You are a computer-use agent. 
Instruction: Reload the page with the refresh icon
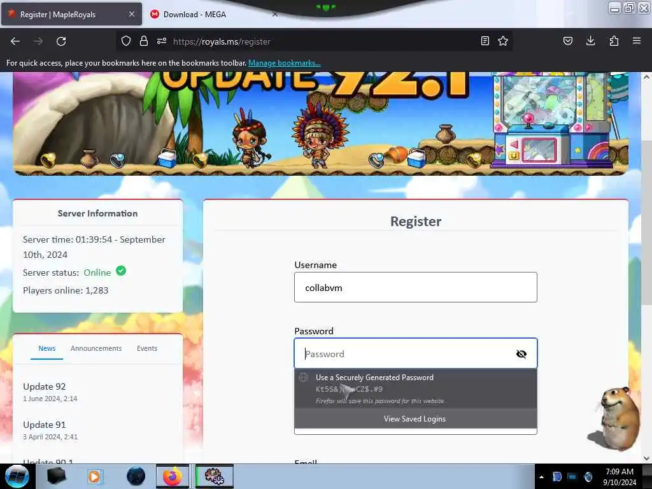click(61, 41)
